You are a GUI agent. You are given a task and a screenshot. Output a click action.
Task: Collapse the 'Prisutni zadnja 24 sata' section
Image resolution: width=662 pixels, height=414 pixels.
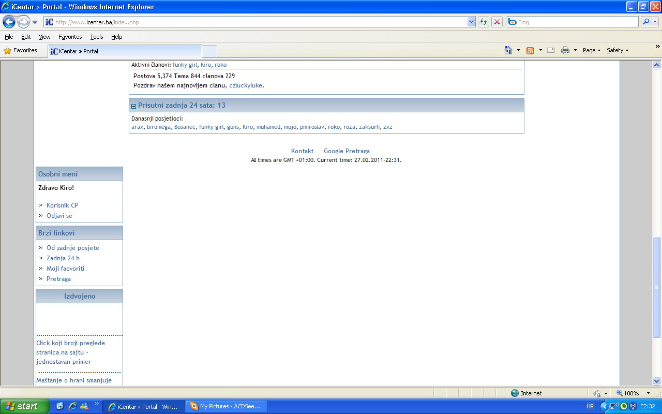click(133, 106)
